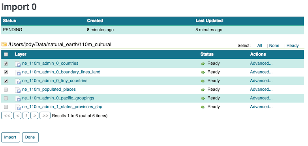308x146 pixels.
Task: Uncheck ne_110m_admin_0_countries checkbox
Action: click(6, 64)
